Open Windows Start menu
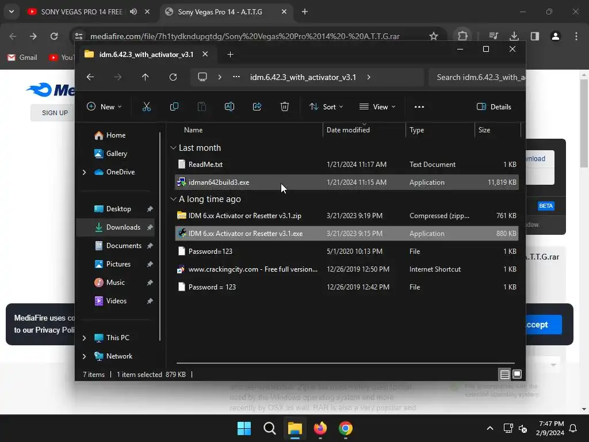 (244, 428)
